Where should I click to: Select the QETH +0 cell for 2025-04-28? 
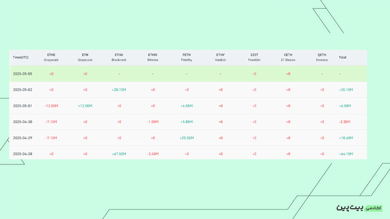click(322, 154)
